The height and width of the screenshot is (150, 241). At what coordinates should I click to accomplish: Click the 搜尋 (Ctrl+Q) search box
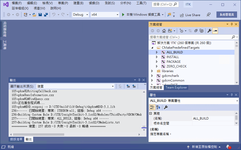point(165,4)
